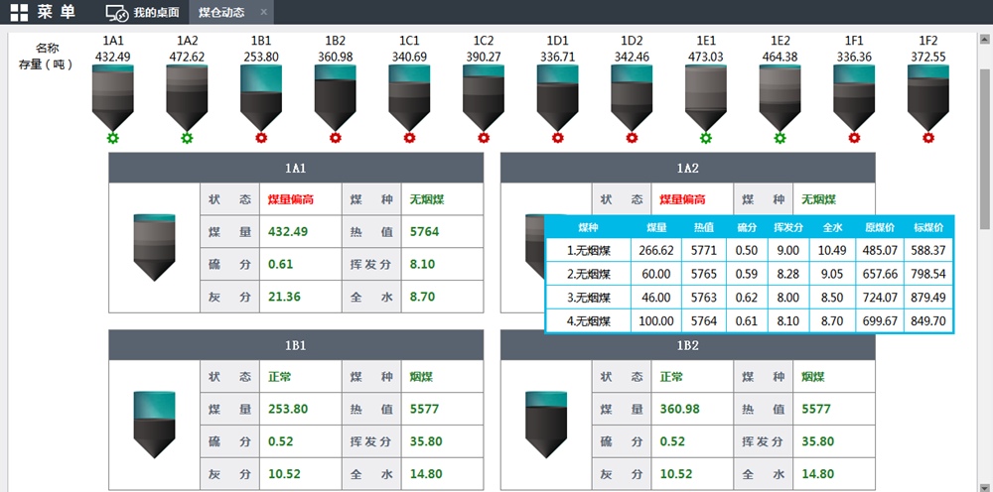Select the 1A1 detail panel header
993x492 pixels.
click(x=296, y=169)
